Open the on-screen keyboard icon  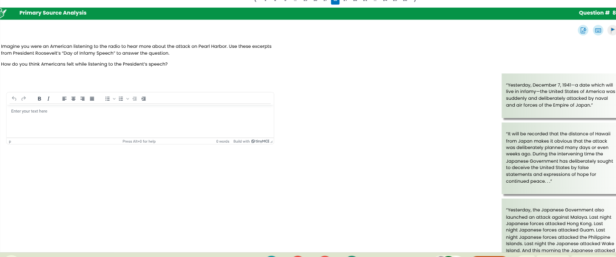pos(598,31)
